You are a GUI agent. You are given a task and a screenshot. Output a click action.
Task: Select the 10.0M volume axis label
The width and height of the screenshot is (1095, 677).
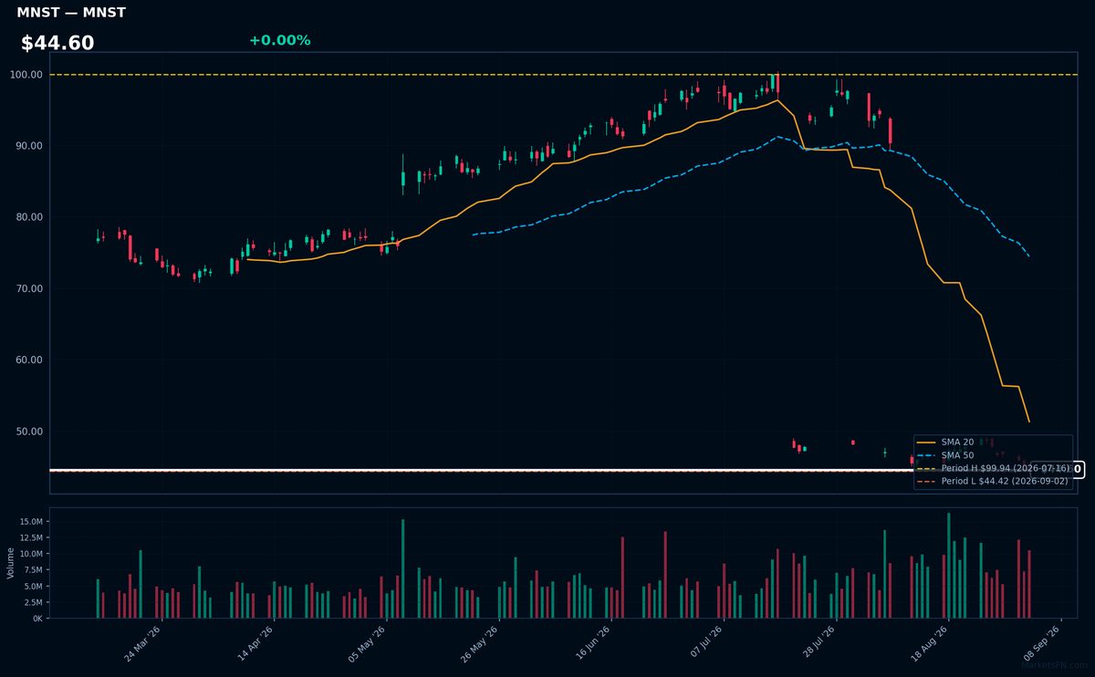coord(31,554)
